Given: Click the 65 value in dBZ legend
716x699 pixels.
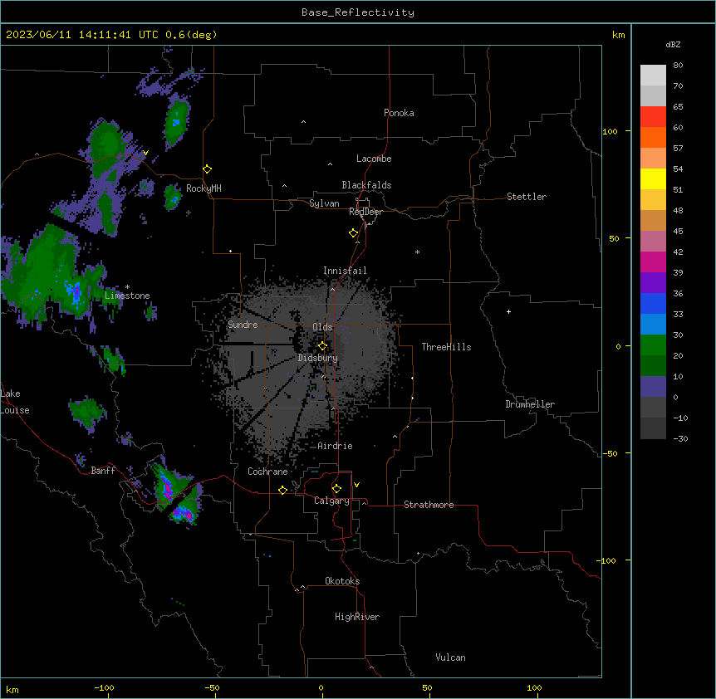Looking at the screenshot, I should 678,106.
